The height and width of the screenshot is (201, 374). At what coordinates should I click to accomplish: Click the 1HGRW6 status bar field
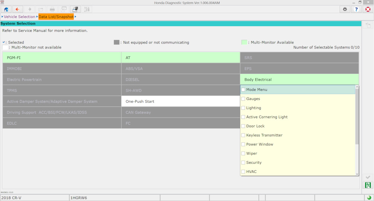(115, 198)
